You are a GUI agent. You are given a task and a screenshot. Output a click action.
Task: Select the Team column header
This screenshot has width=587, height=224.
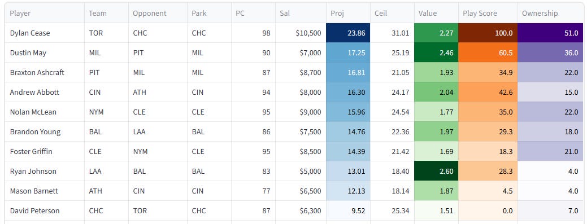pos(106,13)
